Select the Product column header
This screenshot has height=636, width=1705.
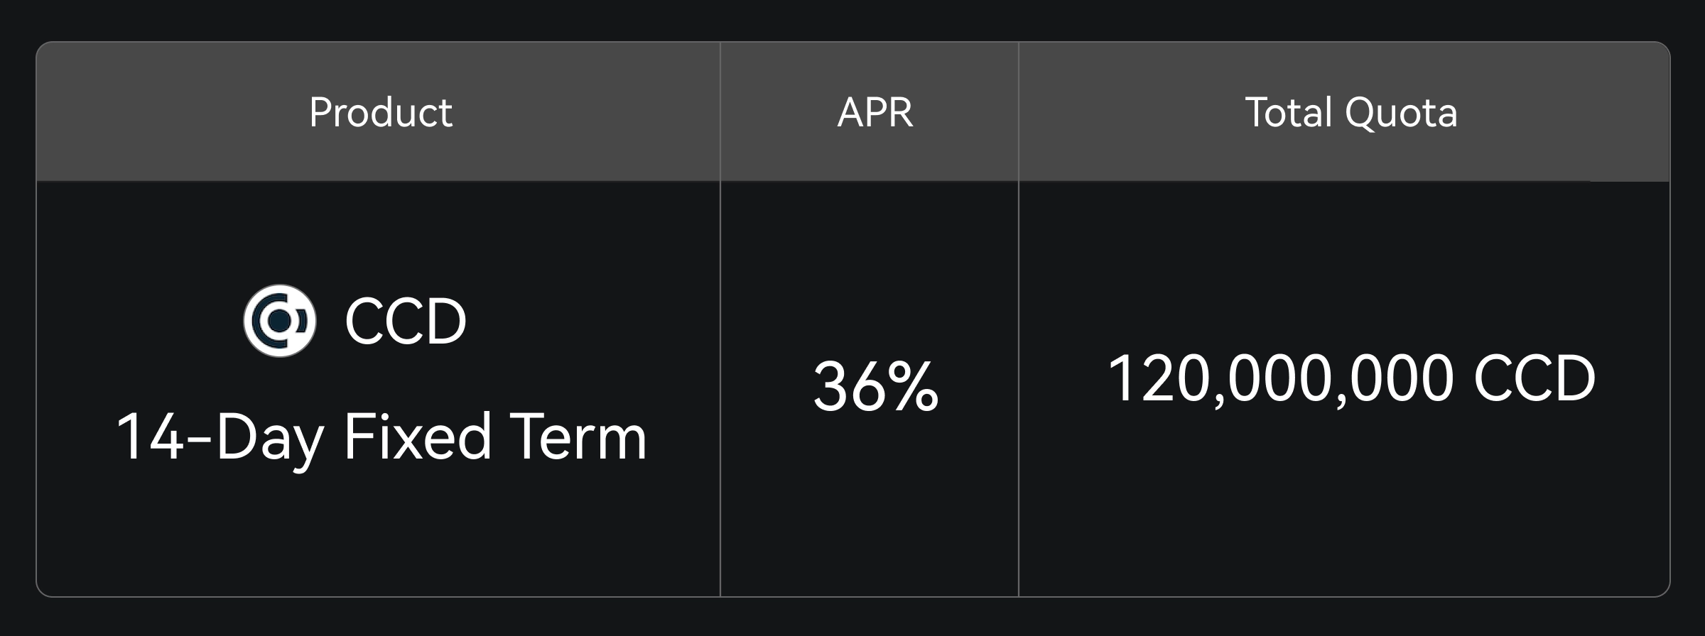tap(381, 112)
